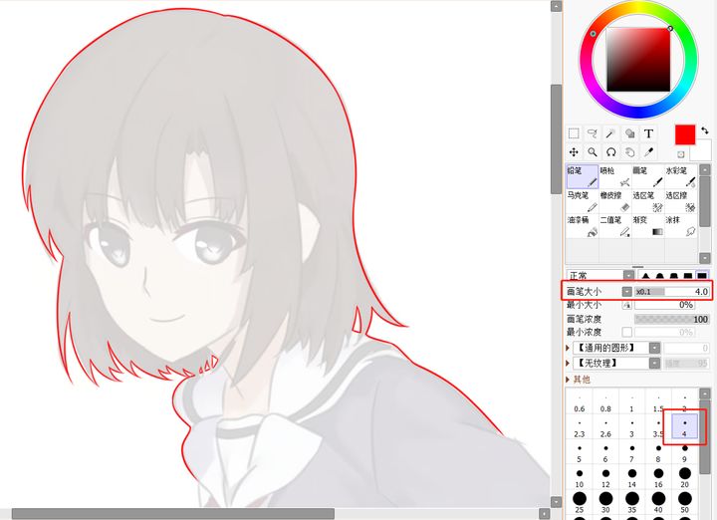
Task: Choose the 水彩笔 watercolor brush
Action: (681, 176)
